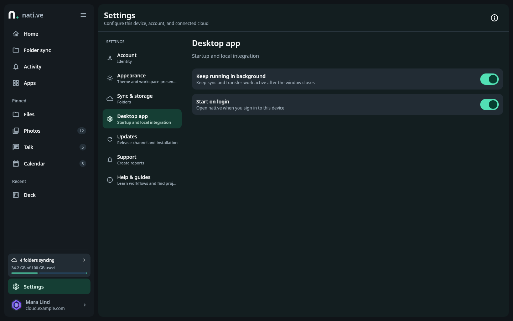Image resolution: width=513 pixels, height=321 pixels.
Task: Select the Desktop app settings section
Action: click(x=142, y=119)
